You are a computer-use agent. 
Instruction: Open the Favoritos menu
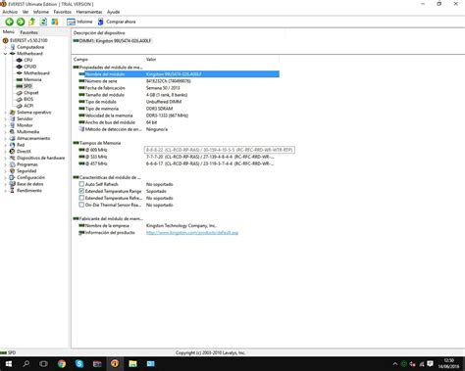63,12
